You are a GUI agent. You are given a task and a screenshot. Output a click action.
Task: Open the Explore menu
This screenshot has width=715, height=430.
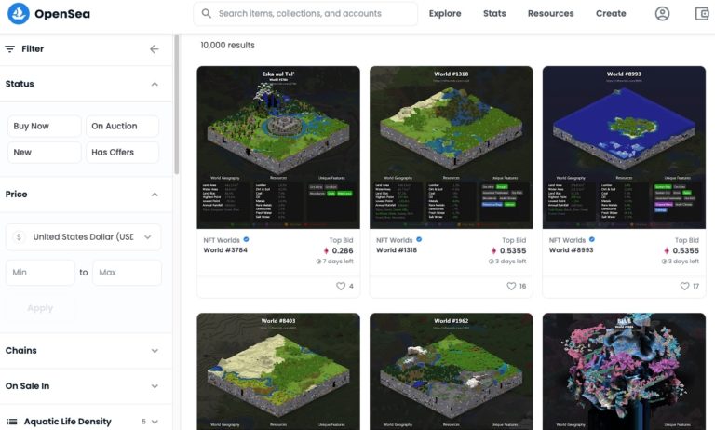tap(445, 14)
